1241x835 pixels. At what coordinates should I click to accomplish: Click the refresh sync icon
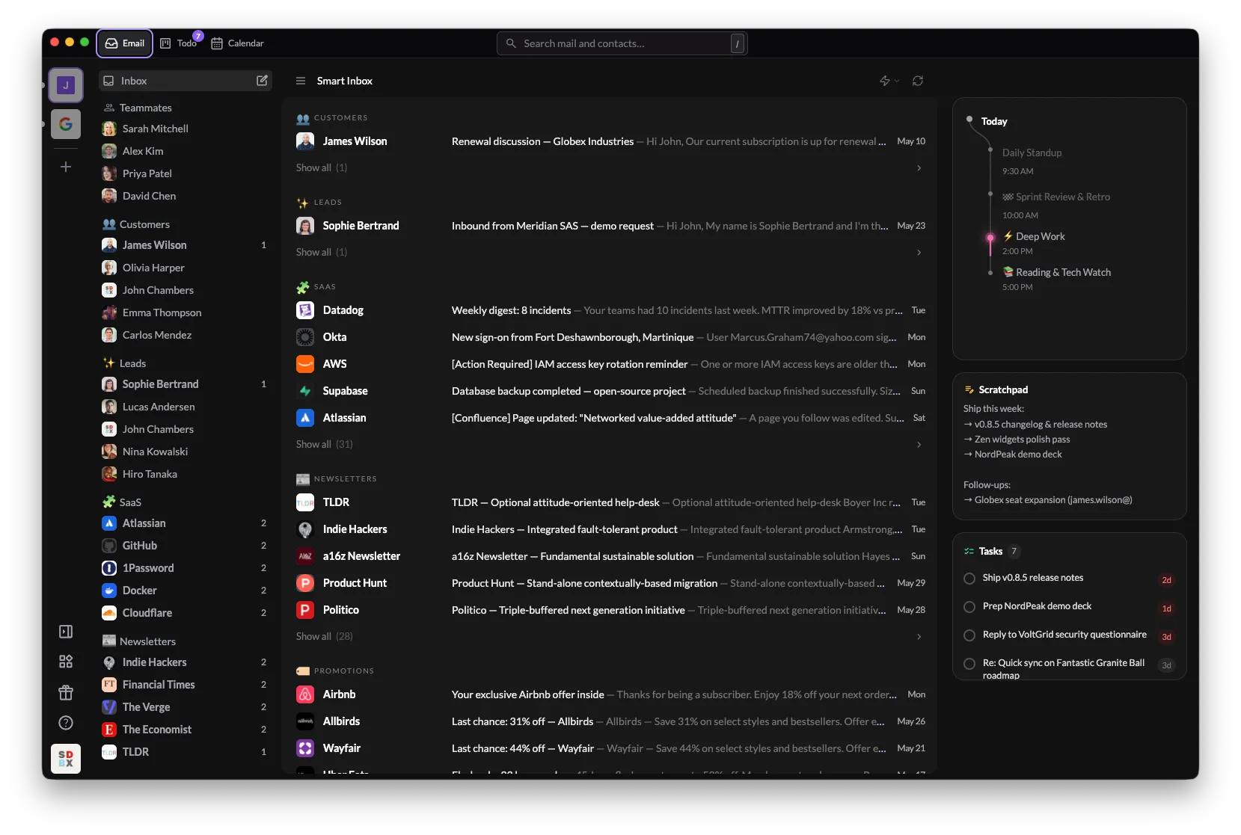coord(918,81)
